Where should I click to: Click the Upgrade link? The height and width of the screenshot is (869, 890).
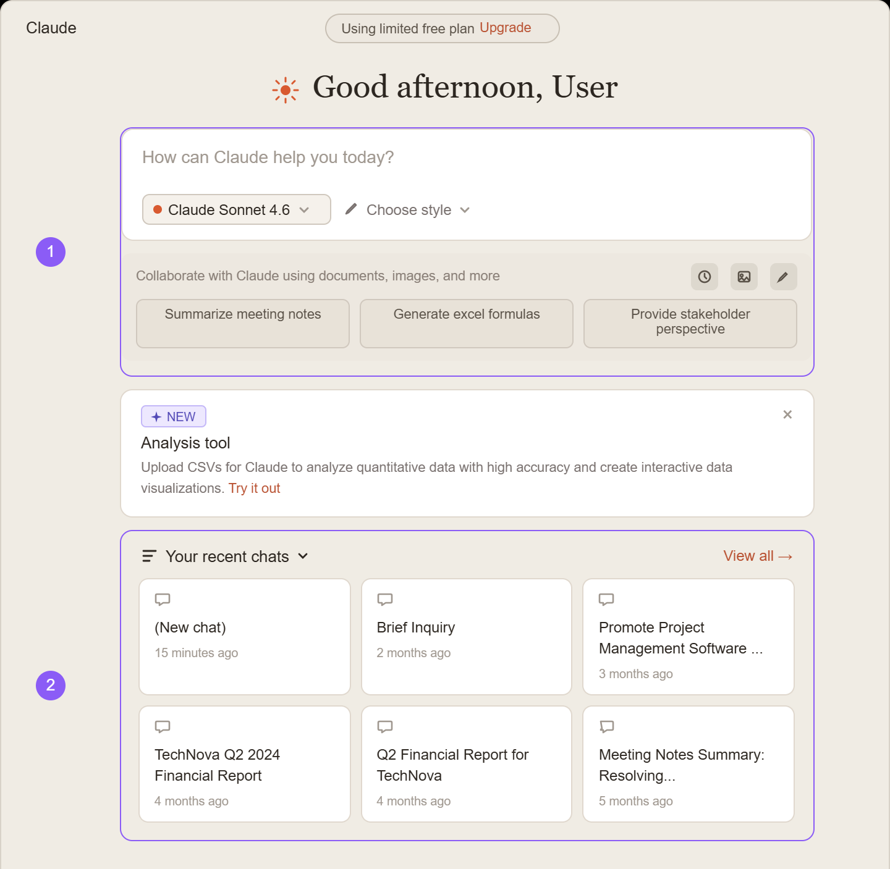[505, 28]
